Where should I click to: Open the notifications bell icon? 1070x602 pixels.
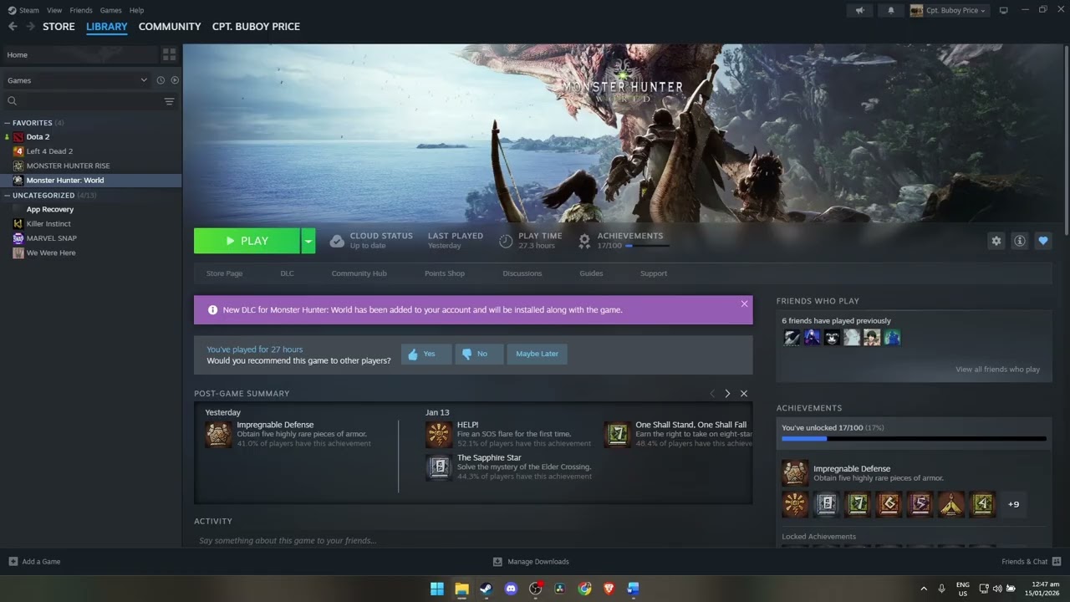pos(890,10)
